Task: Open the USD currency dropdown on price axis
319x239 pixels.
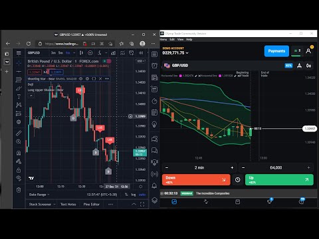Action: pyautogui.click(x=141, y=61)
